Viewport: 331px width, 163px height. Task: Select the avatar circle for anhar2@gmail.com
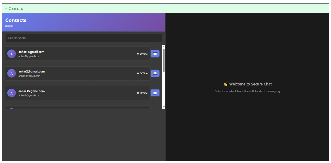(11, 73)
